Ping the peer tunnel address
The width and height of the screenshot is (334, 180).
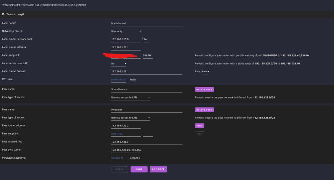coord(200,126)
